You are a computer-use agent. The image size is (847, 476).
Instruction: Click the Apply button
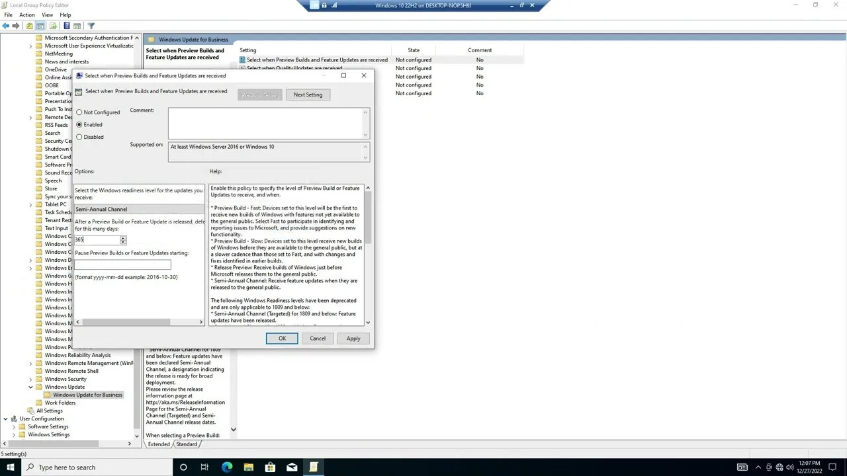tap(353, 338)
